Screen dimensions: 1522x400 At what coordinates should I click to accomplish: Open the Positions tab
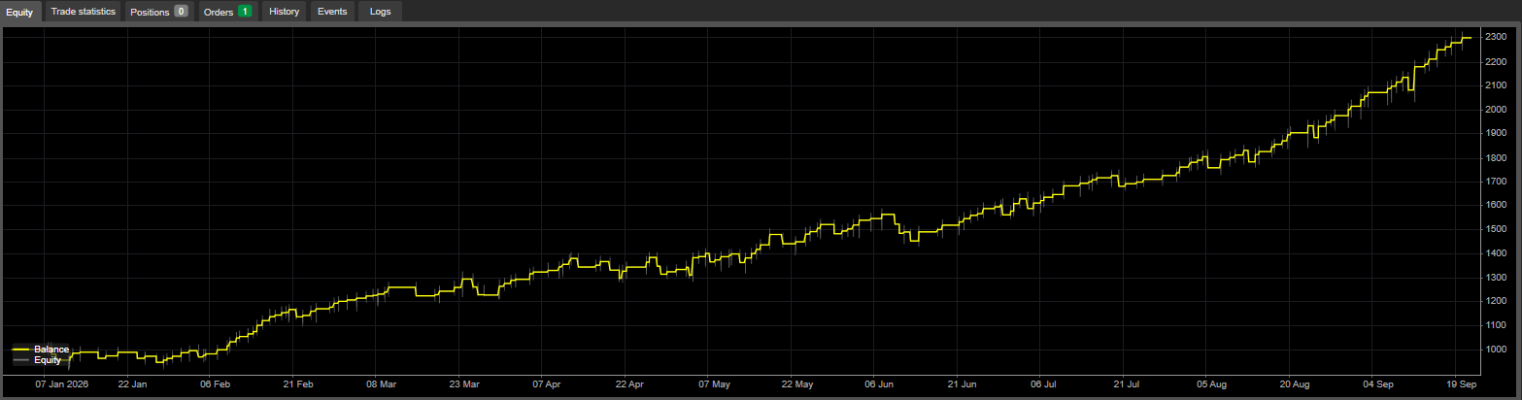click(x=158, y=12)
